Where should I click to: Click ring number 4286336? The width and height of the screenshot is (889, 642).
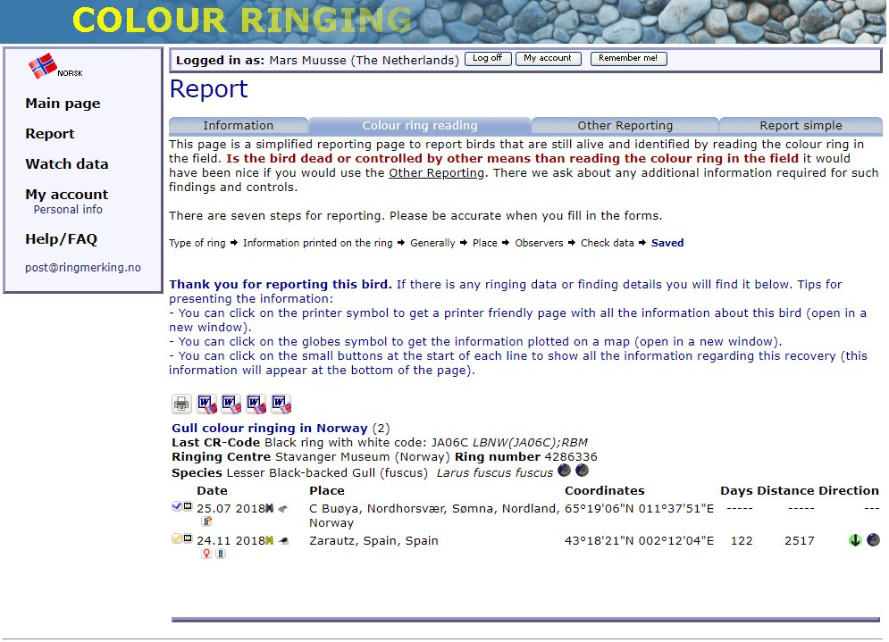click(571, 457)
